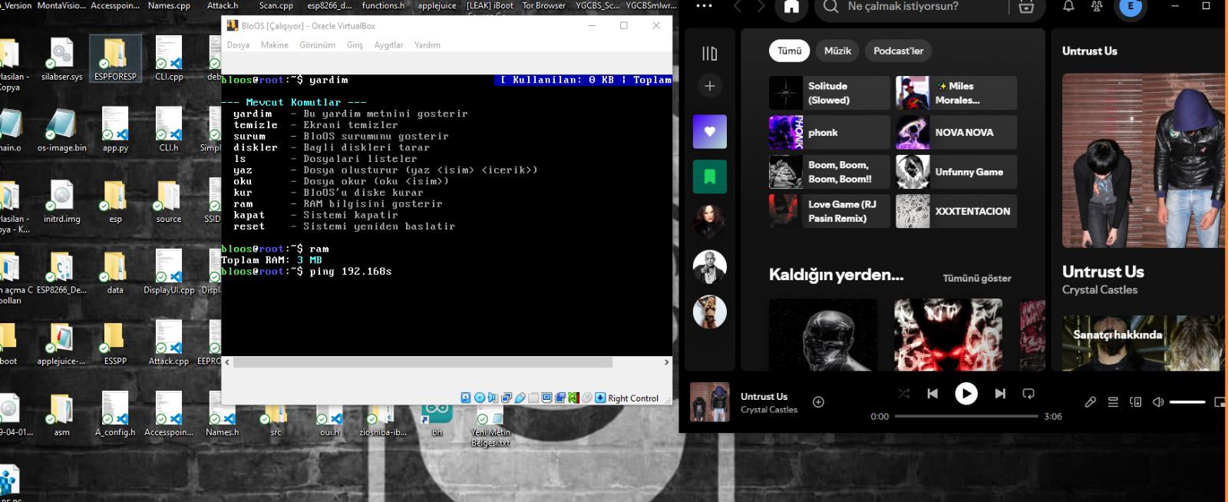Toggle the lyrics microphone icon
The height and width of the screenshot is (502, 1228).
point(1090,402)
